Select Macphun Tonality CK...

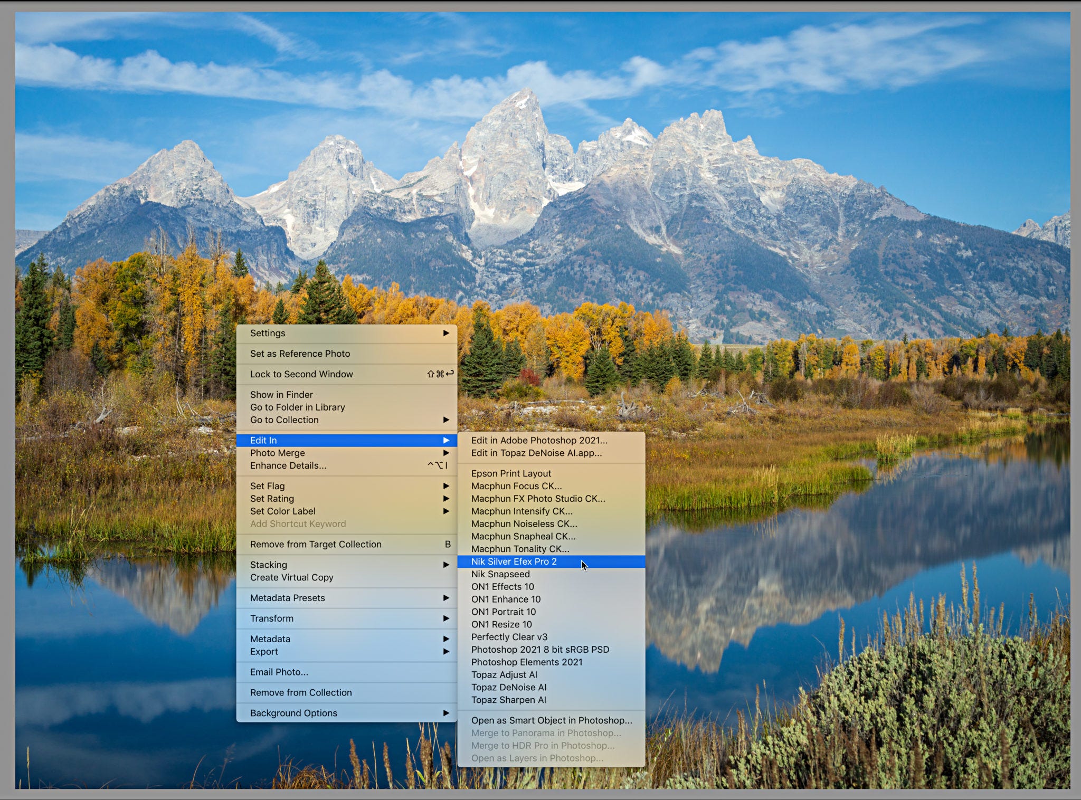pyautogui.click(x=551, y=549)
